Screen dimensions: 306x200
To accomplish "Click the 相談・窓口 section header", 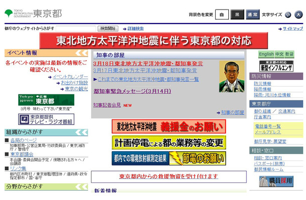I will point(276,150).
